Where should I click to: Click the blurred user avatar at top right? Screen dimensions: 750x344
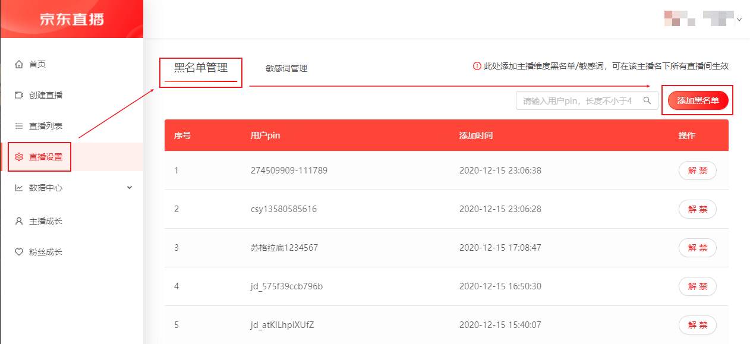click(680, 18)
